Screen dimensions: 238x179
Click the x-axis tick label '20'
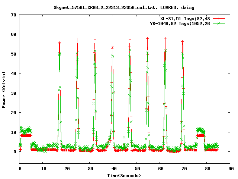pyautogui.click(x=67, y=169)
